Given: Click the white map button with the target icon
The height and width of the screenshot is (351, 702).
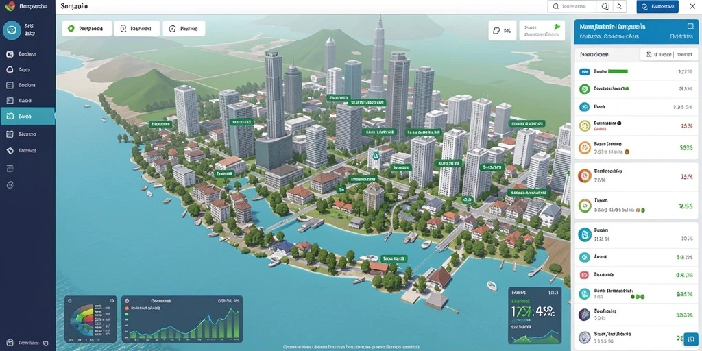Looking at the screenshot, I should (x=184, y=28).
